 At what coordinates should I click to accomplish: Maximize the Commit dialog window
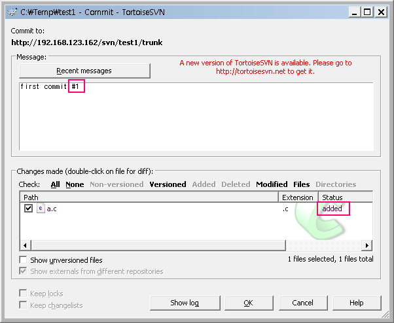coord(367,12)
